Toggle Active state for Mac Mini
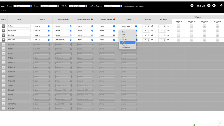 [4, 40]
